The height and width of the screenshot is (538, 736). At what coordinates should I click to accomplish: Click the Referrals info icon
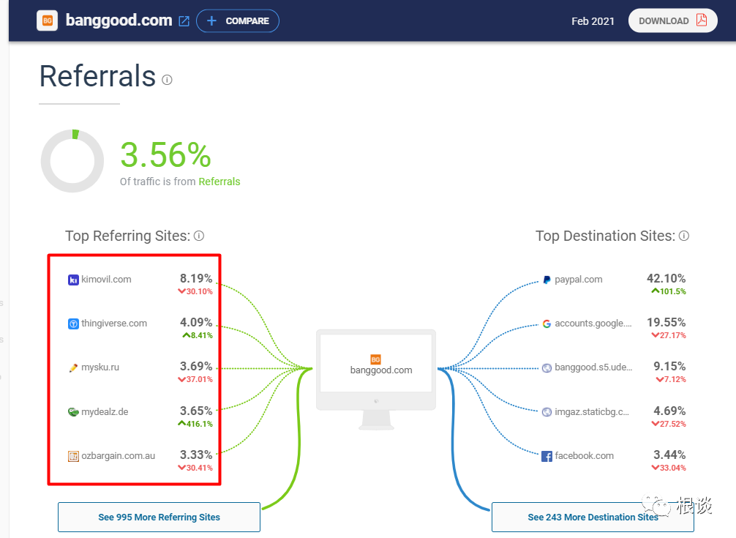[x=167, y=80]
